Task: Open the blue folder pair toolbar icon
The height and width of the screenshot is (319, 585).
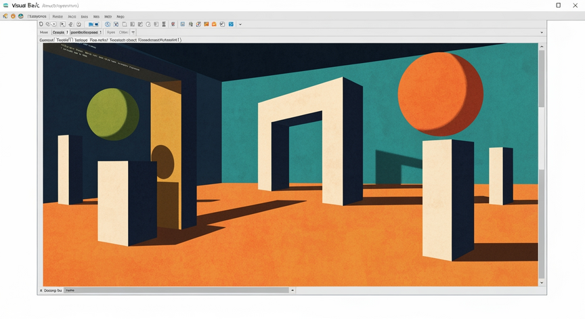Action: [93, 24]
